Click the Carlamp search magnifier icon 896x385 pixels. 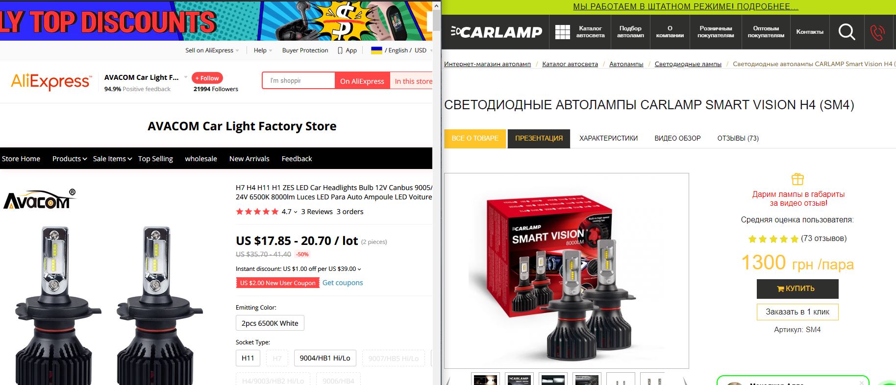(846, 32)
